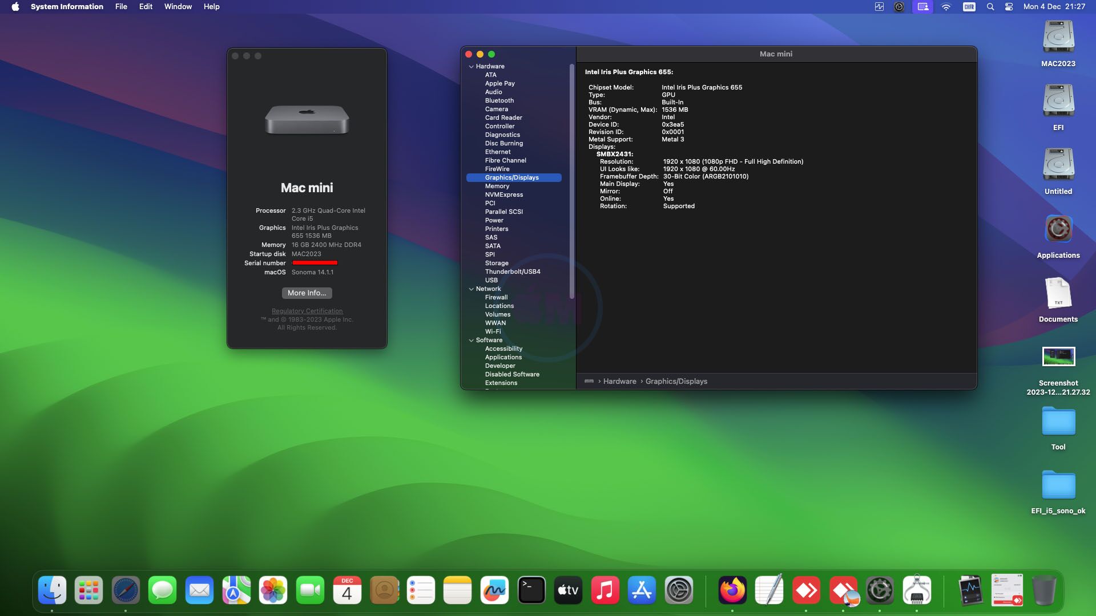The width and height of the screenshot is (1096, 616).
Task: Open System Information app menu
Action: coord(67,7)
